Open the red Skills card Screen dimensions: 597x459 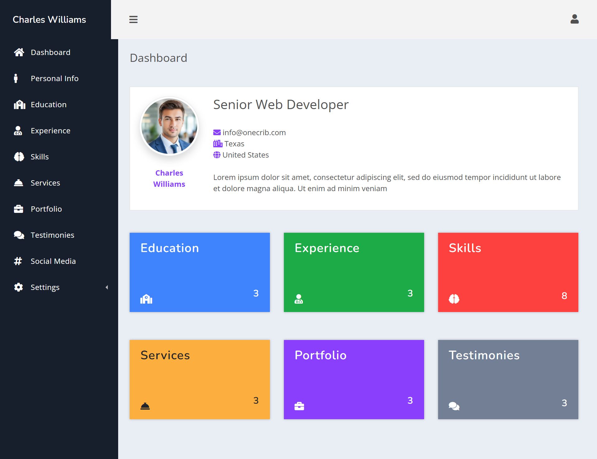pos(508,272)
